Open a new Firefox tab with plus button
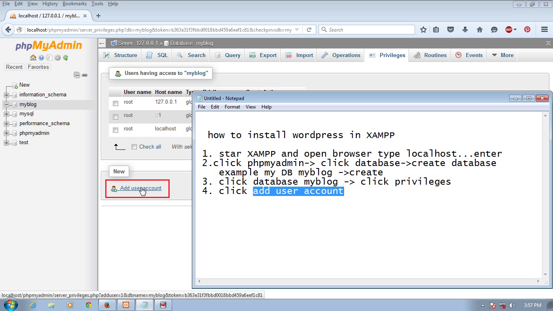553x311 pixels. (98, 16)
